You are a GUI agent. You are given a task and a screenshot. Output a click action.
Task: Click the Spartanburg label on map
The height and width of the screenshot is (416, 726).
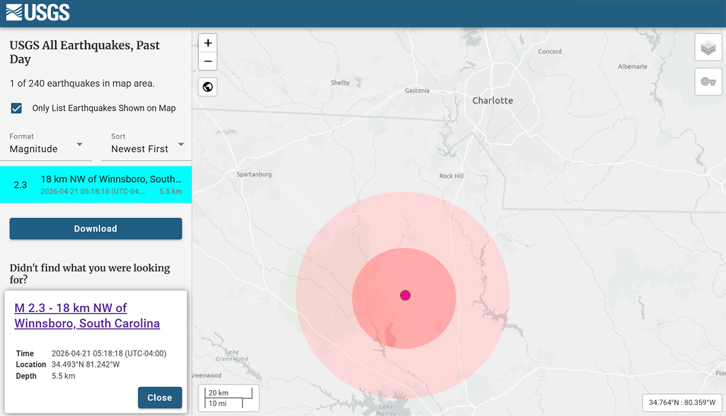click(254, 174)
